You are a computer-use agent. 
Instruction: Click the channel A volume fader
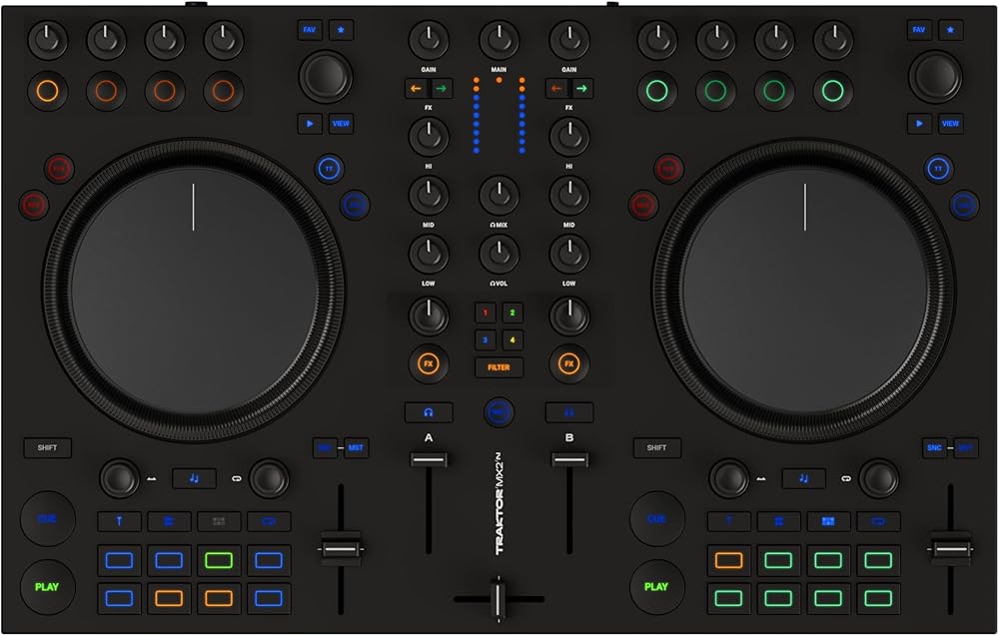tap(429, 458)
